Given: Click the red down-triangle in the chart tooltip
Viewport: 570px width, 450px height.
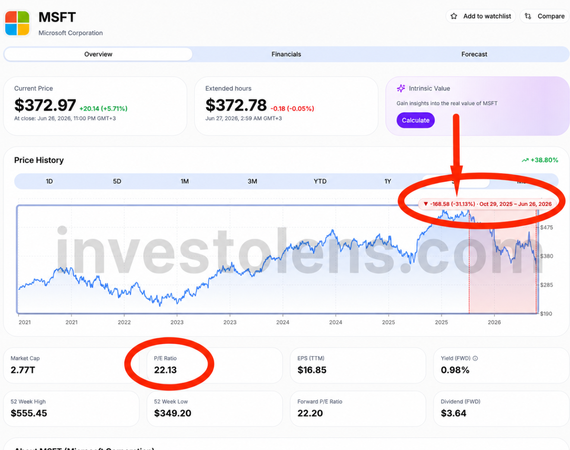Looking at the screenshot, I should coord(426,204).
